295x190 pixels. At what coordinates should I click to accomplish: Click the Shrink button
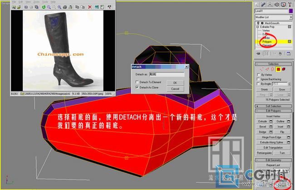point(264,89)
